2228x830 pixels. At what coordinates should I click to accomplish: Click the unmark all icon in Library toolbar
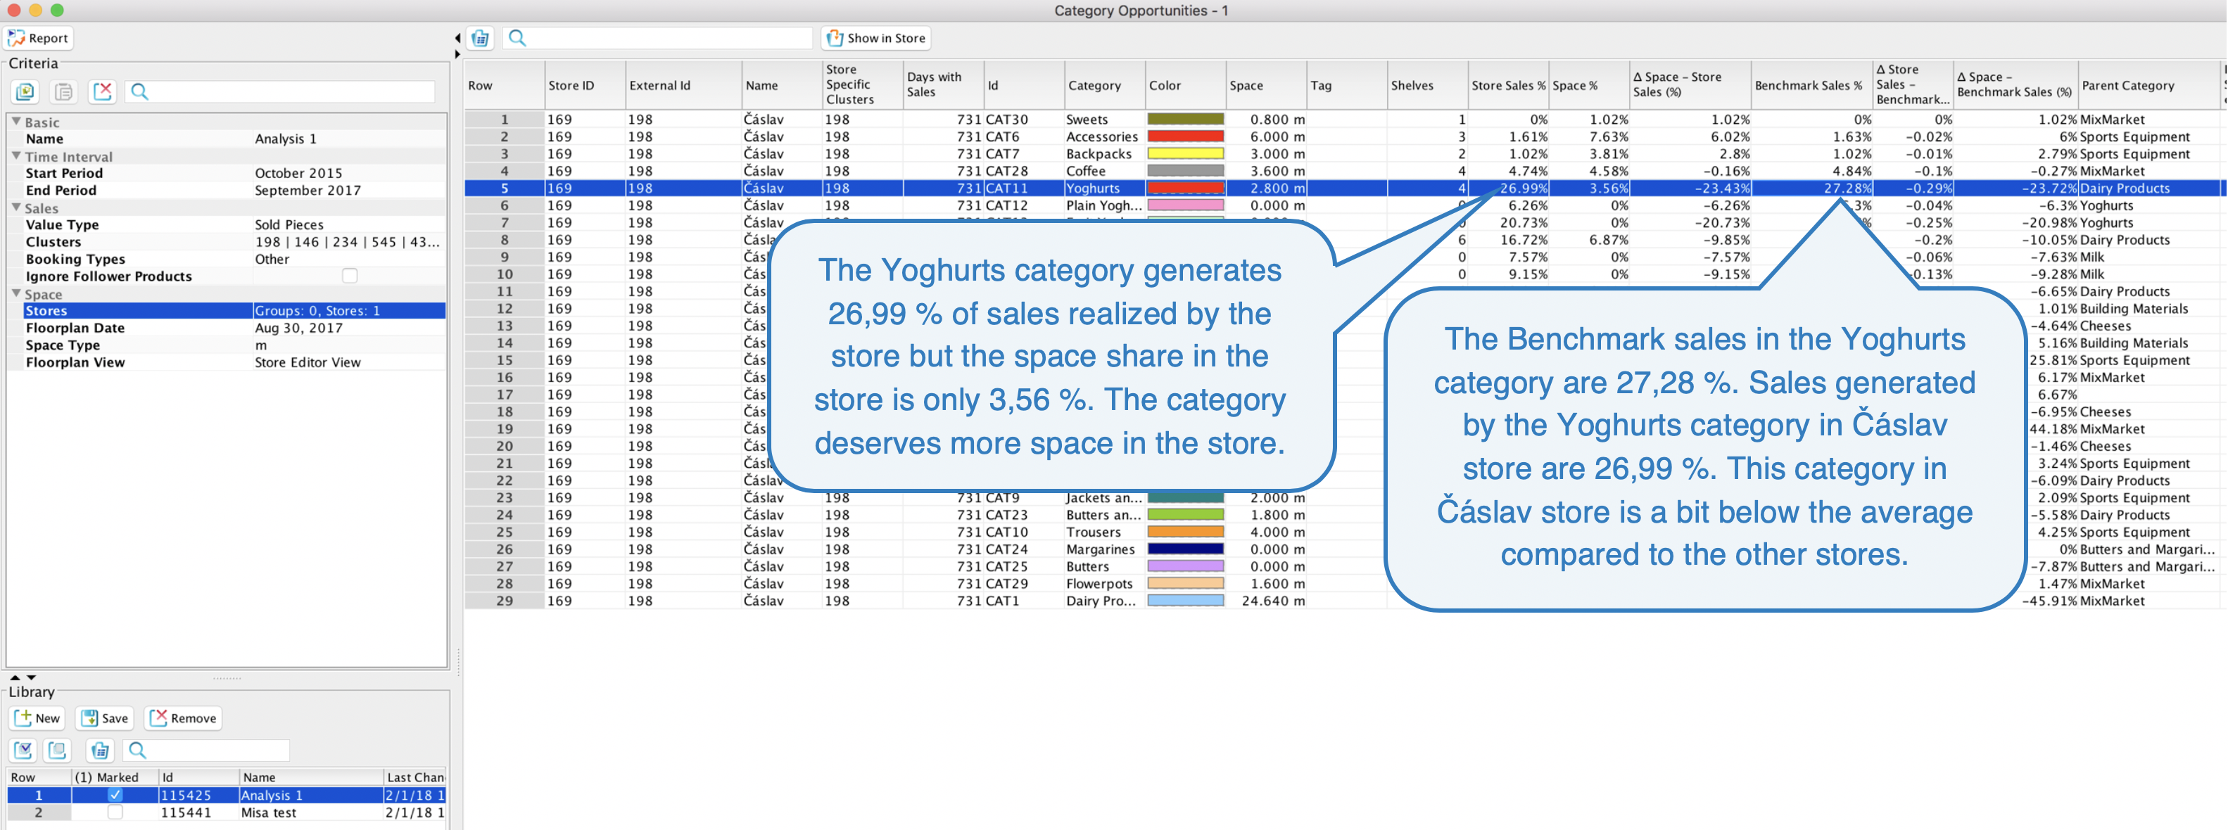[58, 751]
